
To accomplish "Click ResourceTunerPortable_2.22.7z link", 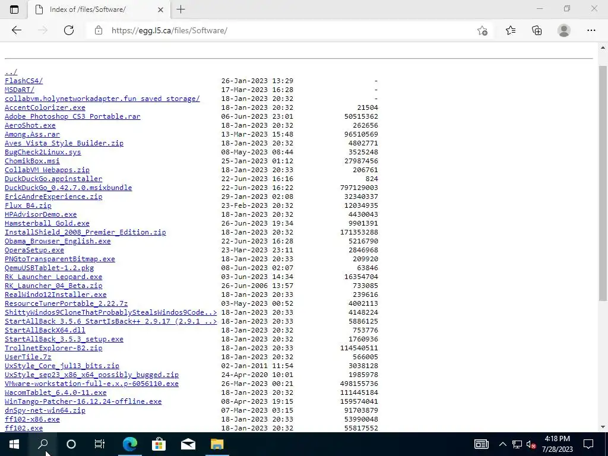I will point(66,303).
